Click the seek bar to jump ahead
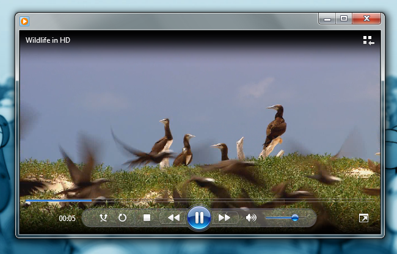Image resolution: width=397 pixels, height=254 pixels. pos(200,200)
